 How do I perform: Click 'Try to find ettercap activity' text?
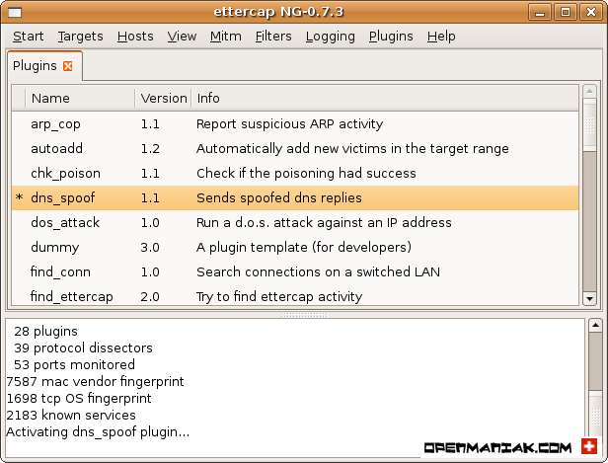(x=279, y=296)
